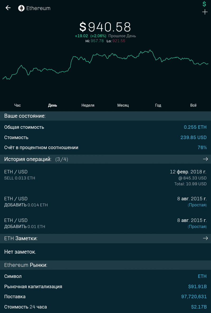Select the Час chart range

17,105
